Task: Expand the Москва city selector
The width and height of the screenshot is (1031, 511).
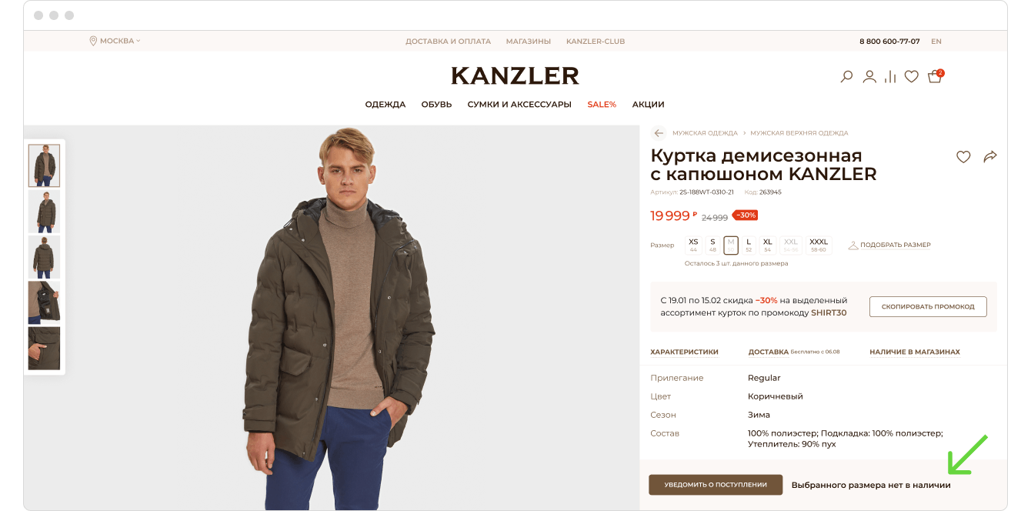Action: (x=115, y=41)
